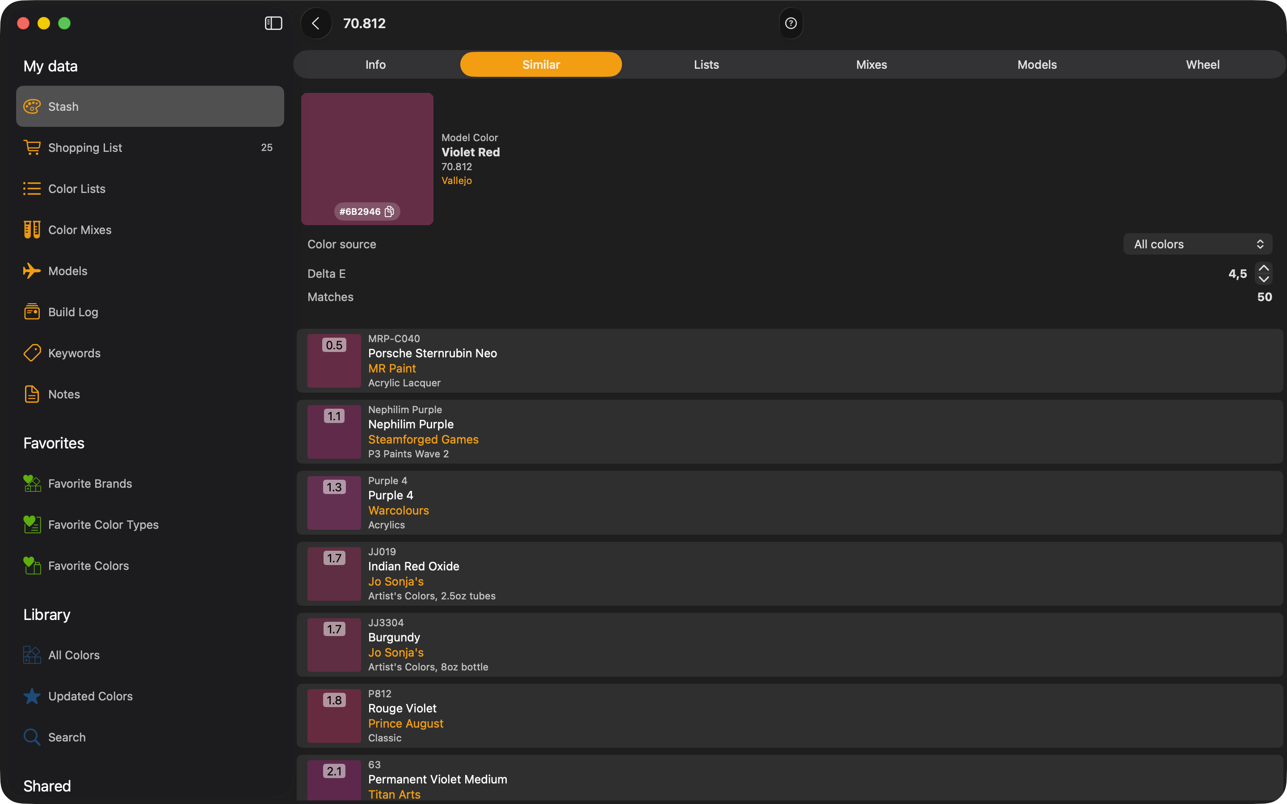Switch to the Info tab

click(x=375, y=64)
